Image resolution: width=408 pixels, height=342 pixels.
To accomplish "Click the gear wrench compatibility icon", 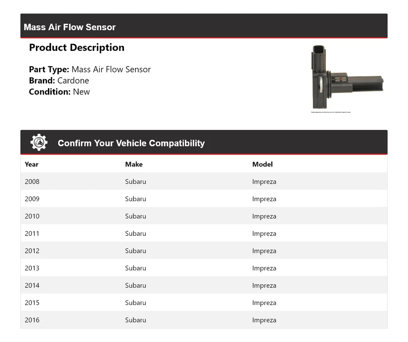I will click(x=39, y=143).
